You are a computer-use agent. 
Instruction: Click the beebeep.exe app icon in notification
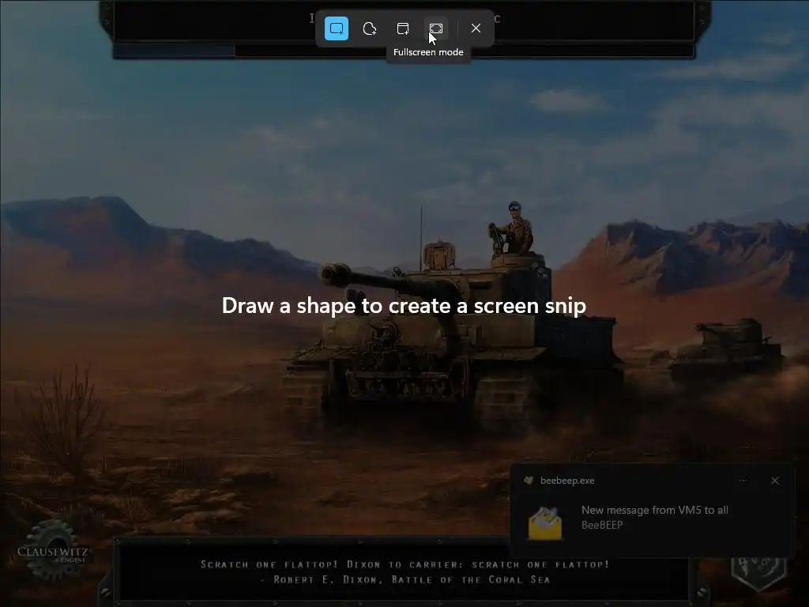529,481
